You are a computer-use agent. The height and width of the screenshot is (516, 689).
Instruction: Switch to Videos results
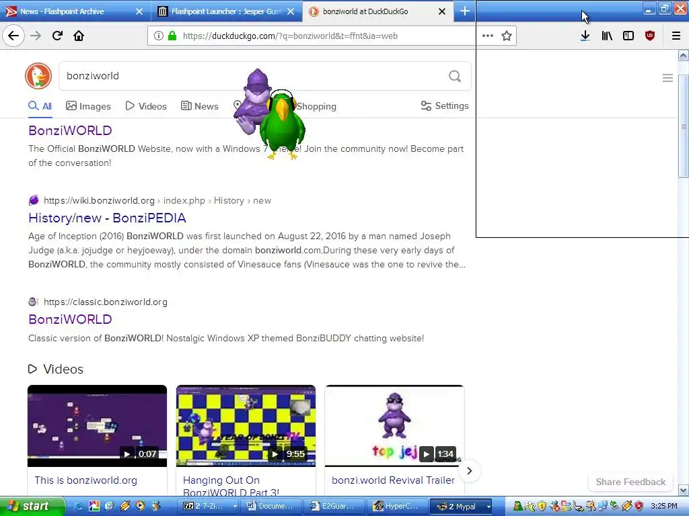click(146, 106)
